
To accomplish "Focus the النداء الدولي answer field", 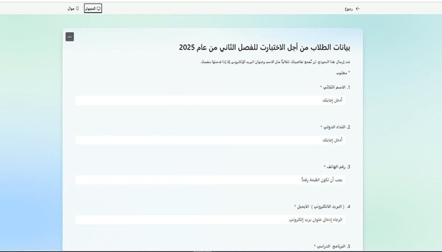I will click(x=210, y=140).
